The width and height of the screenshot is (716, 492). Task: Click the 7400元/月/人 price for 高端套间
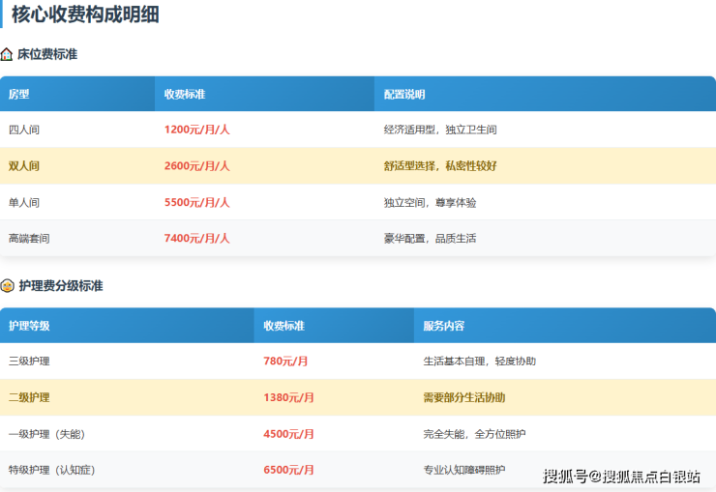pos(196,238)
